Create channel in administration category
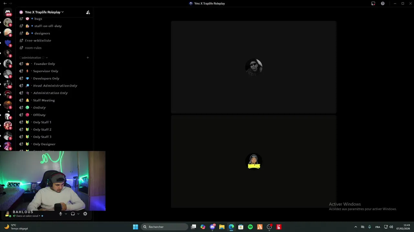 pyautogui.click(x=88, y=58)
